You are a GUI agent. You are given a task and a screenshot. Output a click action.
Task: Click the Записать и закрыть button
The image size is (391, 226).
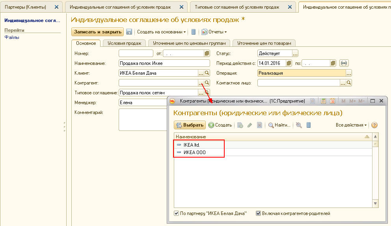pyautogui.click(x=97, y=32)
